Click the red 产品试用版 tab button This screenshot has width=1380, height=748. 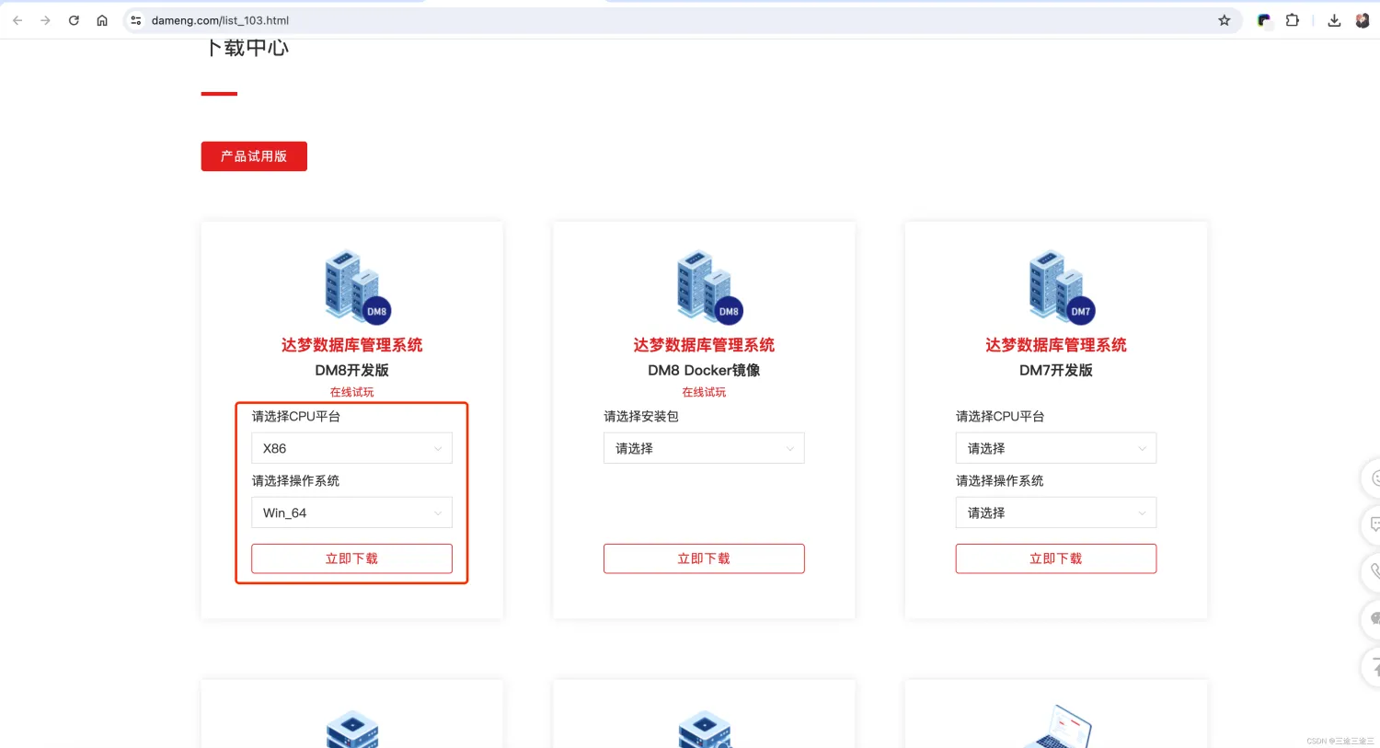(254, 155)
